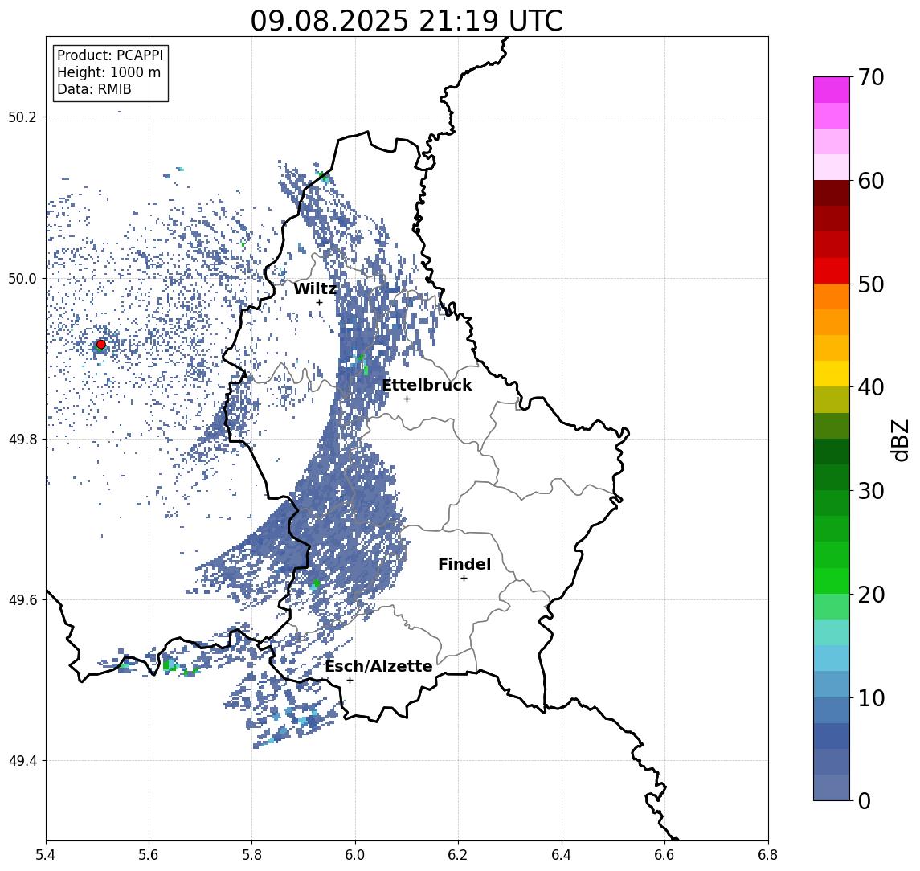920x871 pixels.
Task: Click the 50.2 latitude axis label
Action: pos(22,117)
